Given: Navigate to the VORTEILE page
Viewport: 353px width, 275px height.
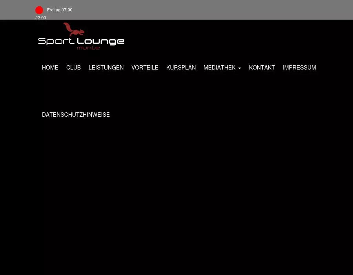Looking at the screenshot, I should tap(145, 68).
